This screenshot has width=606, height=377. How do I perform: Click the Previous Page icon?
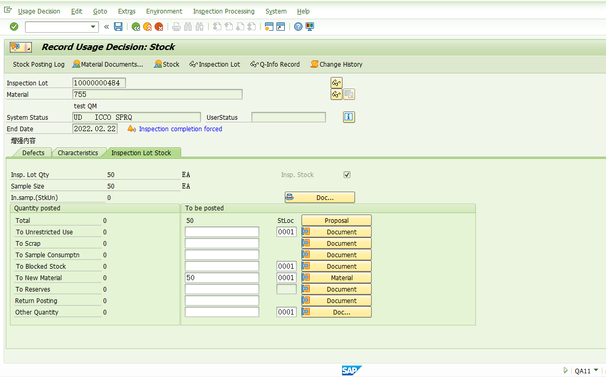click(x=229, y=27)
